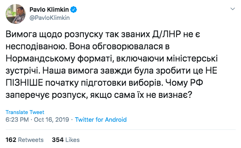241x148 pixels.
Task: Click the capitalized word ПІЗНІШЕ in the tweet
Action: pos(24,83)
